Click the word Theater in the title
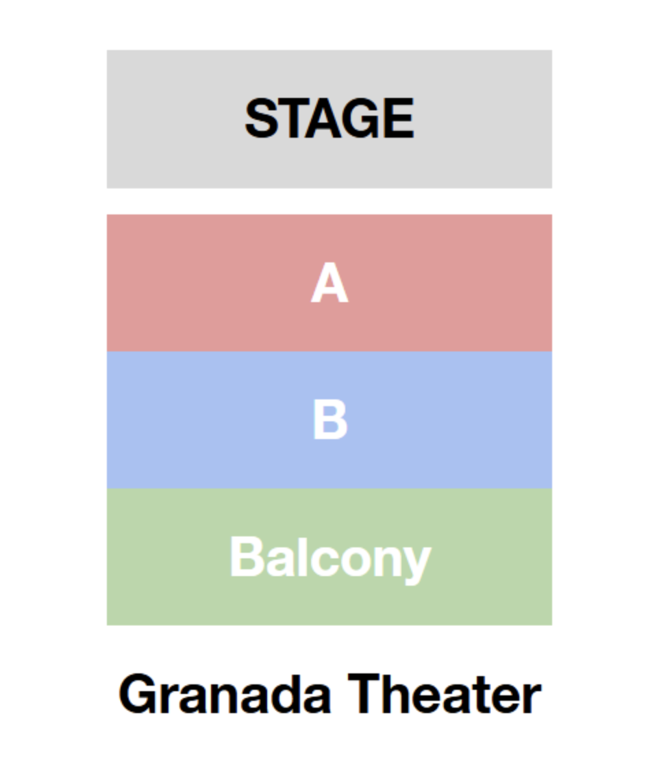This screenshot has width=659, height=759. (x=445, y=694)
